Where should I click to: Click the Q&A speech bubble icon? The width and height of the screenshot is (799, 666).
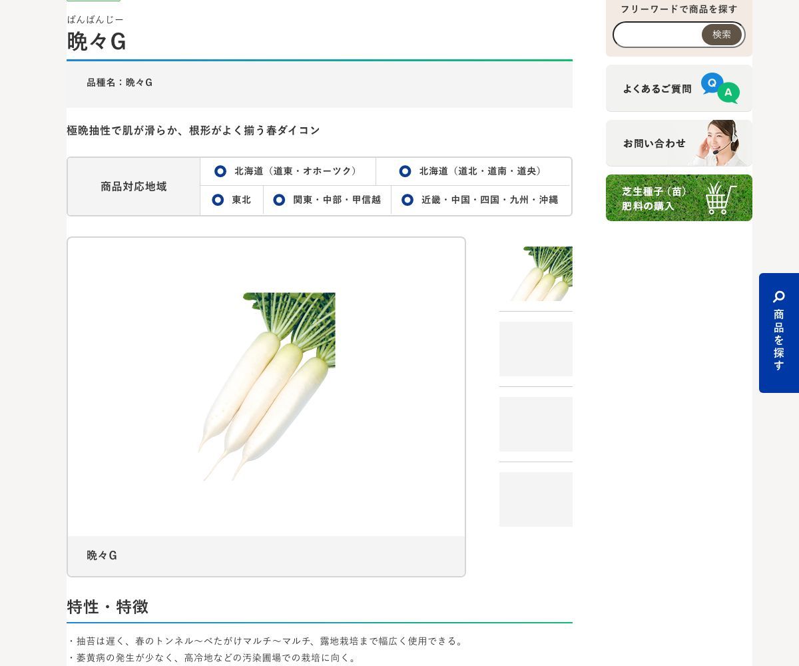[720, 88]
